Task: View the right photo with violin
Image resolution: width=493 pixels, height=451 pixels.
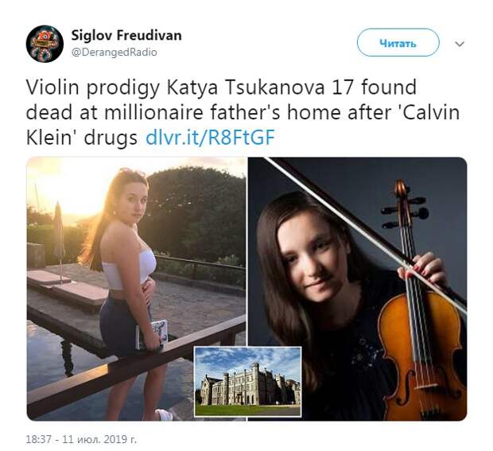Action: [358, 289]
